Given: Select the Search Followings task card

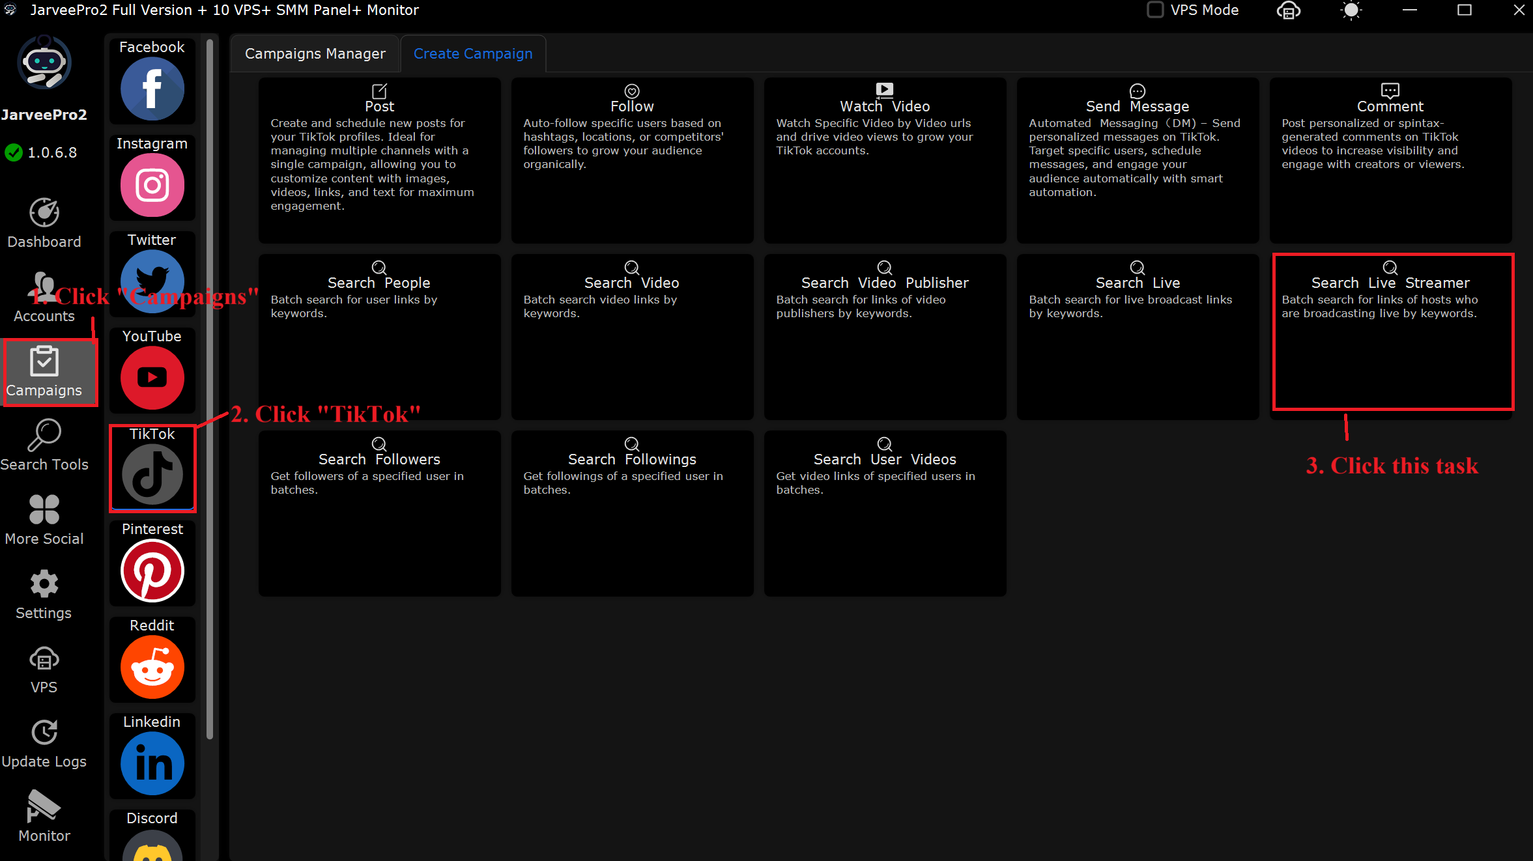Looking at the screenshot, I should coord(633,513).
